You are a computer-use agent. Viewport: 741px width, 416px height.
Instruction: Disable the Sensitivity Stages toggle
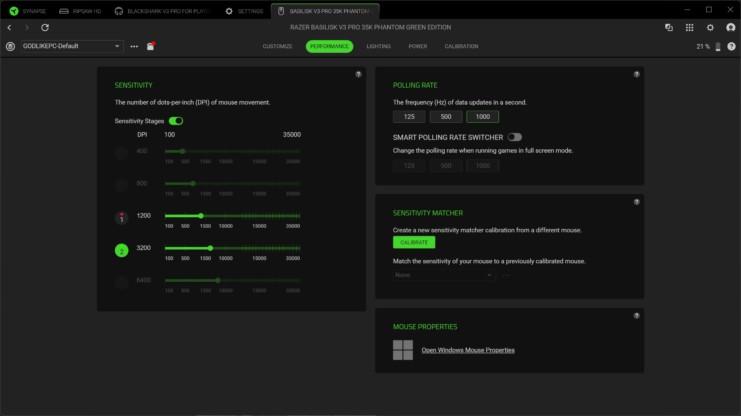(176, 121)
